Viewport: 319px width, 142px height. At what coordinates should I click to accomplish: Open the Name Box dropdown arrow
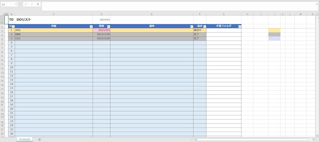pyautogui.click(x=16, y=4)
